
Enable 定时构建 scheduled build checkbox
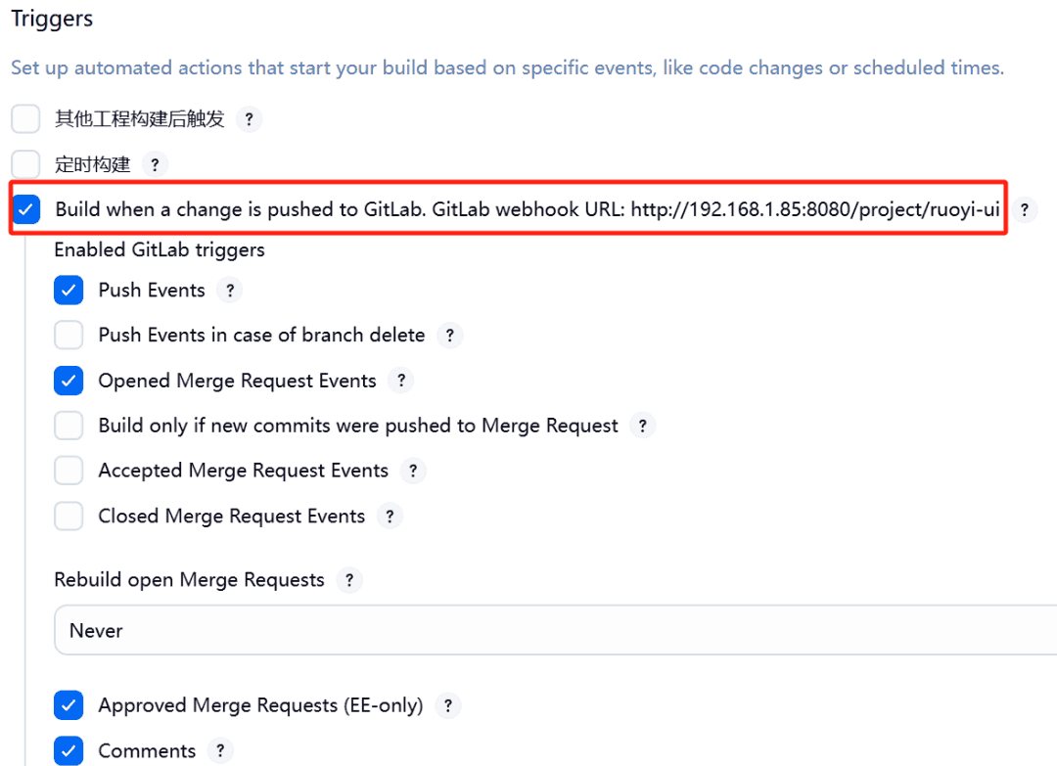pos(25,164)
